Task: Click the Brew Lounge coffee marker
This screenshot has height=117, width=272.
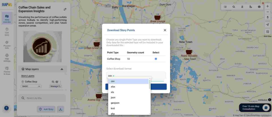Action: click(158, 17)
